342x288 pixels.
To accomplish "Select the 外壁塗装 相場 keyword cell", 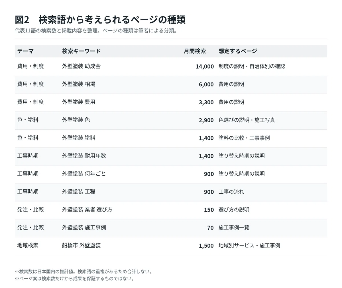I will 79,84.
